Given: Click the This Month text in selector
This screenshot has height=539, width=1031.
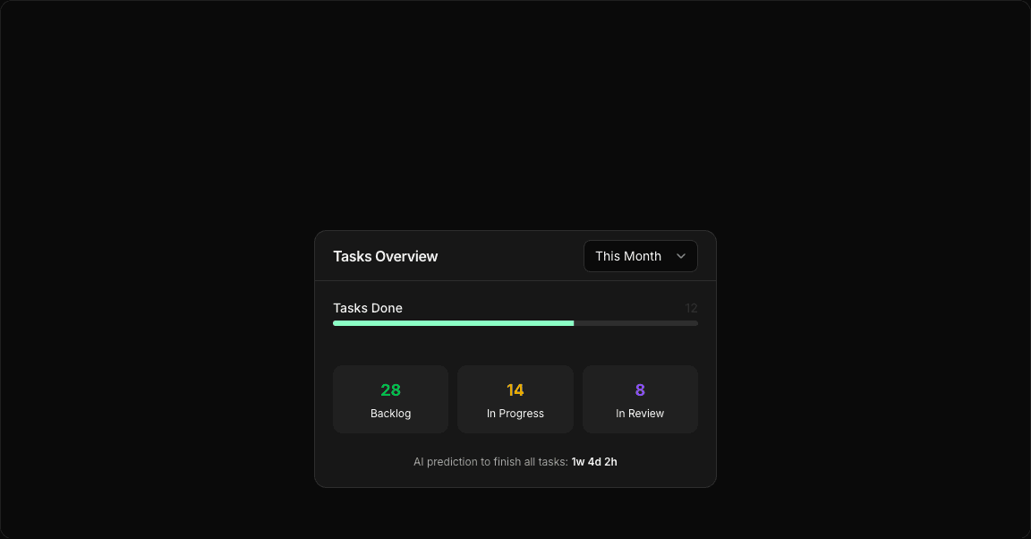Looking at the screenshot, I should click(627, 256).
